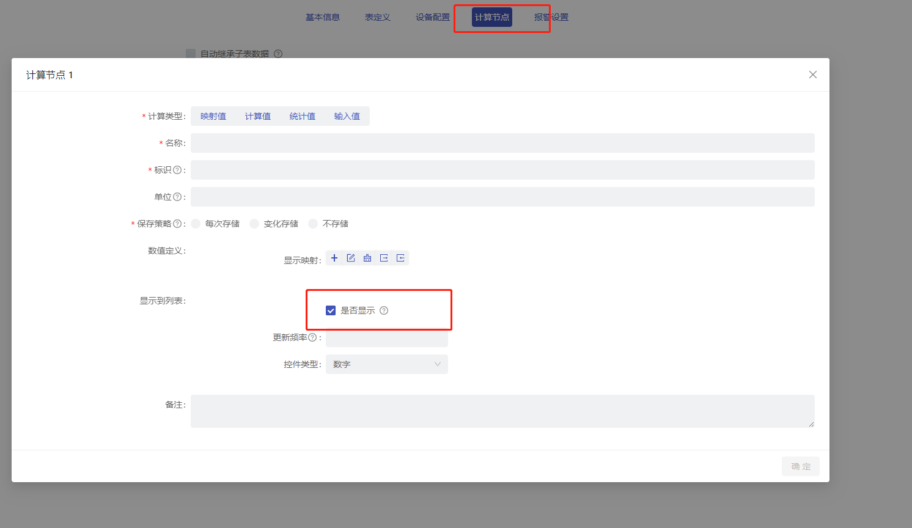The image size is (912, 528).
Task: Toggle the 自动继承子表数据 checkbox
Action: (x=191, y=54)
